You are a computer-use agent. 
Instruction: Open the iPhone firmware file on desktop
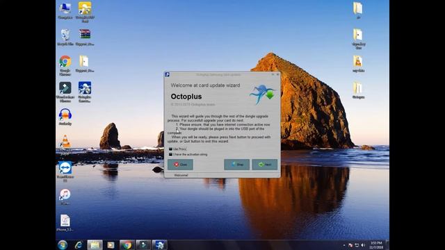65,223
